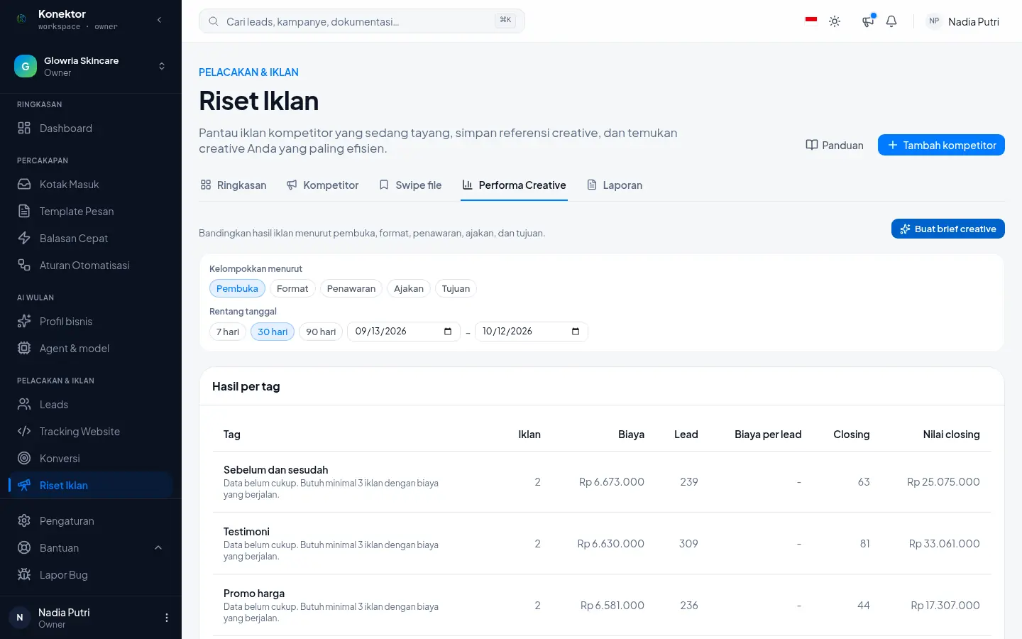The width and height of the screenshot is (1022, 639).
Task: Group results by Tujuan chip
Action: tap(456, 288)
